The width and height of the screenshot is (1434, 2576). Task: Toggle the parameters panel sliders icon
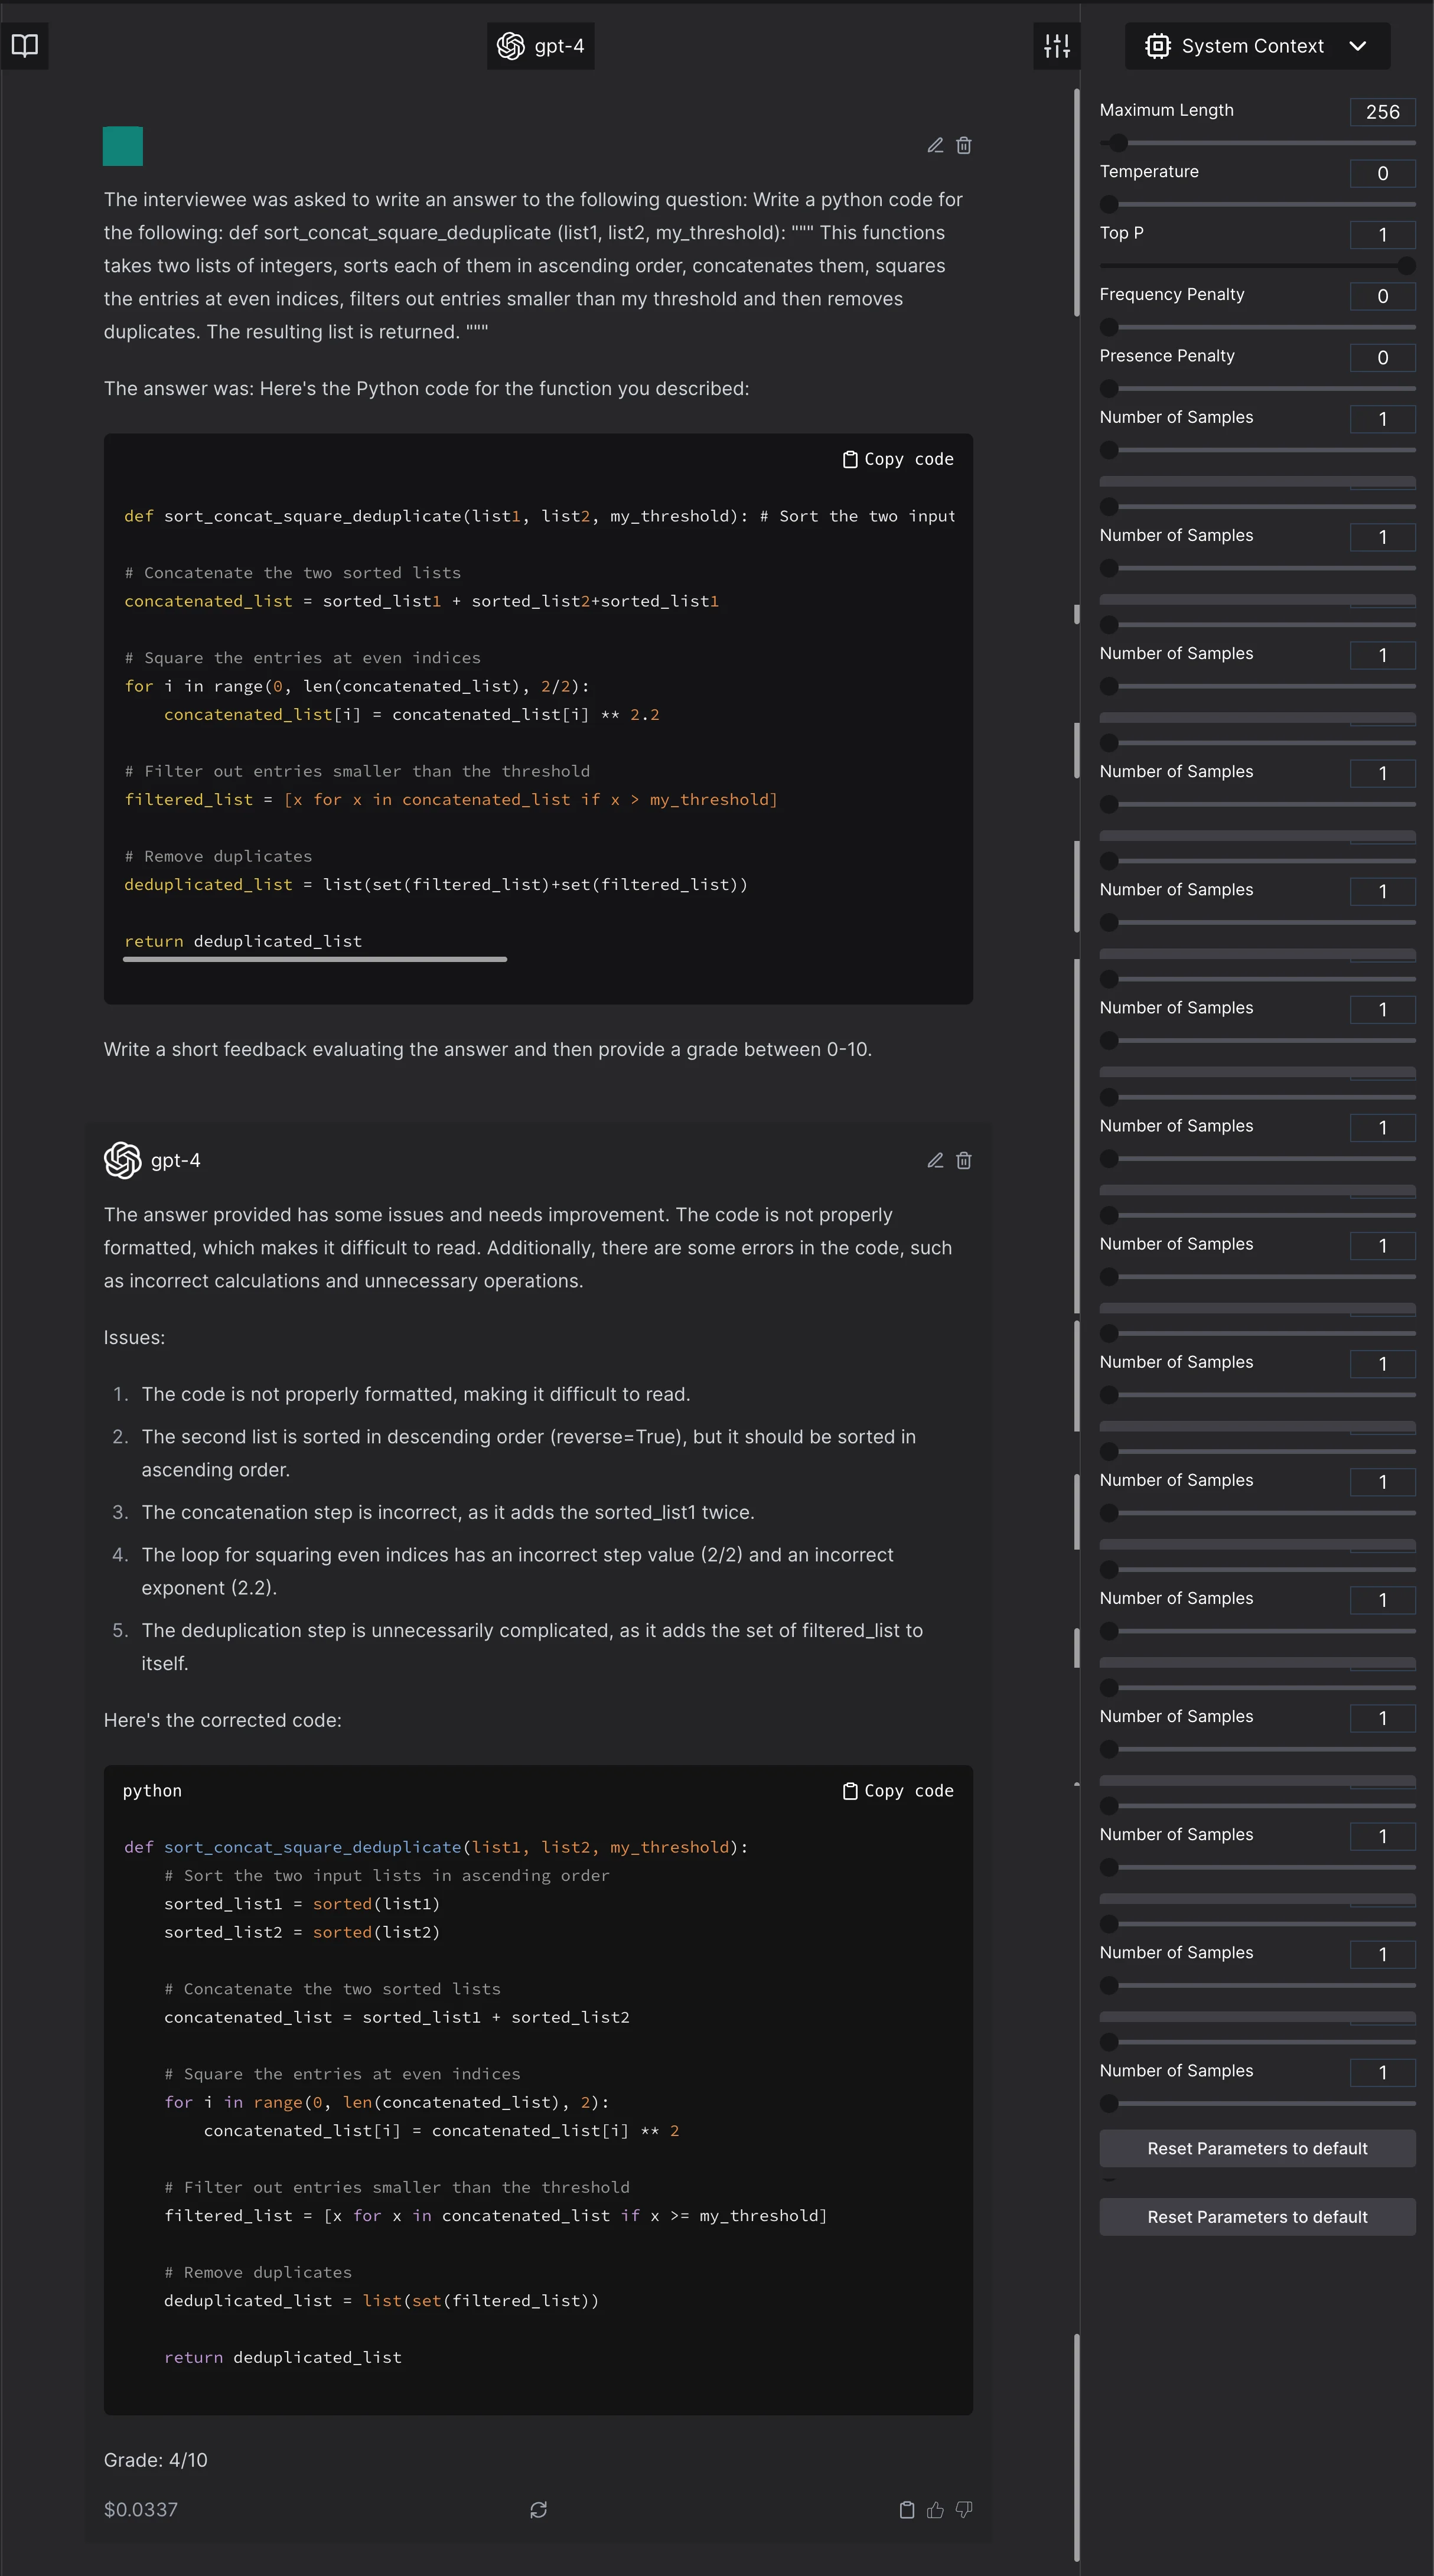tap(1057, 45)
